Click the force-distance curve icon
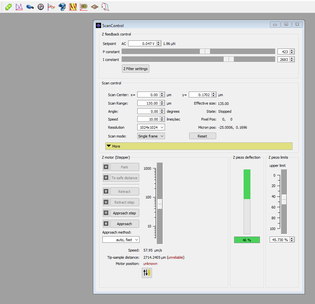This screenshot has height=304, width=315. pos(105,7)
